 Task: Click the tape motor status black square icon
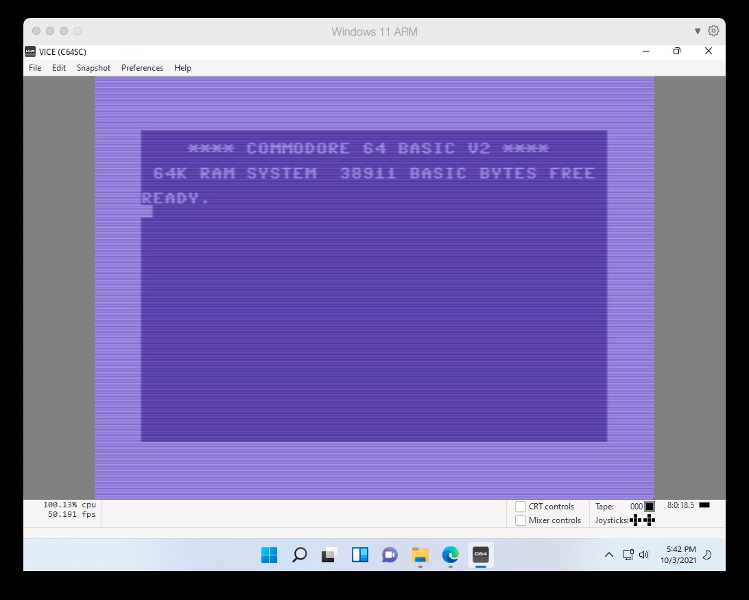click(650, 507)
